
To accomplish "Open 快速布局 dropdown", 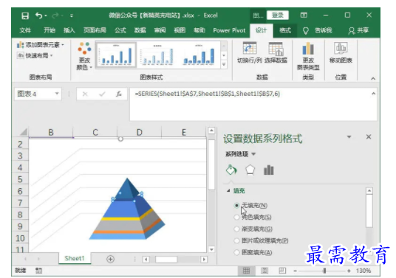I will pyautogui.click(x=35, y=55).
